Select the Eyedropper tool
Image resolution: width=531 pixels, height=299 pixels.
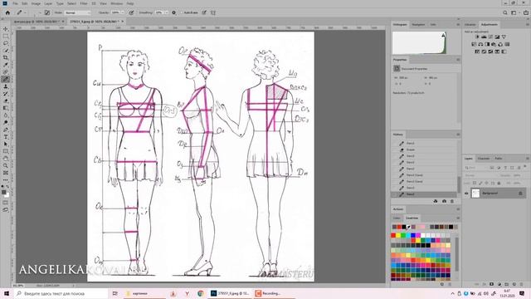pyautogui.click(x=6, y=65)
